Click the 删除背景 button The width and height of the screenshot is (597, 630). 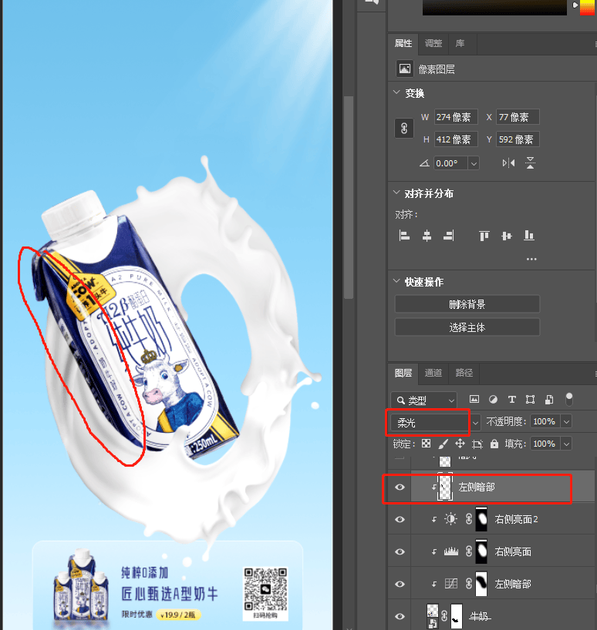pos(467,304)
